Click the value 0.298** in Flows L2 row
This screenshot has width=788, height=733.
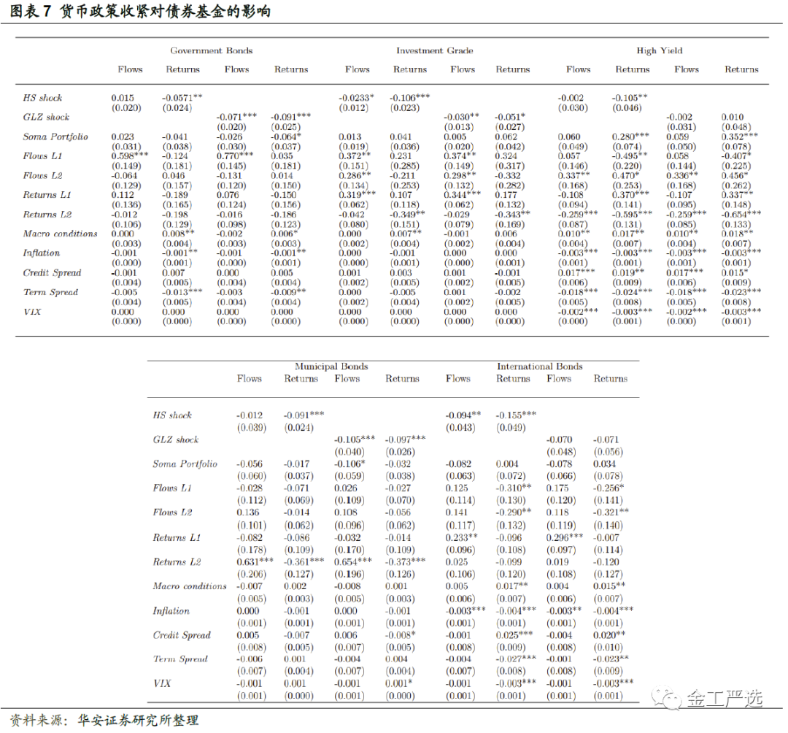(460, 175)
